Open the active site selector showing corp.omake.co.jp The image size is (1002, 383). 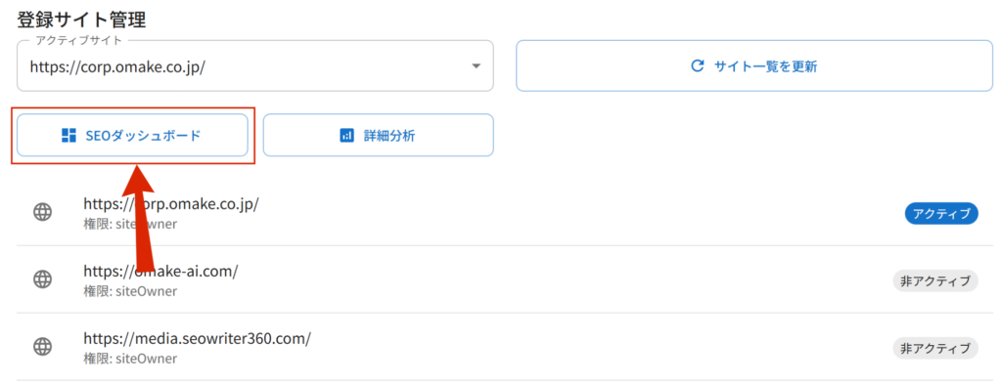255,66
